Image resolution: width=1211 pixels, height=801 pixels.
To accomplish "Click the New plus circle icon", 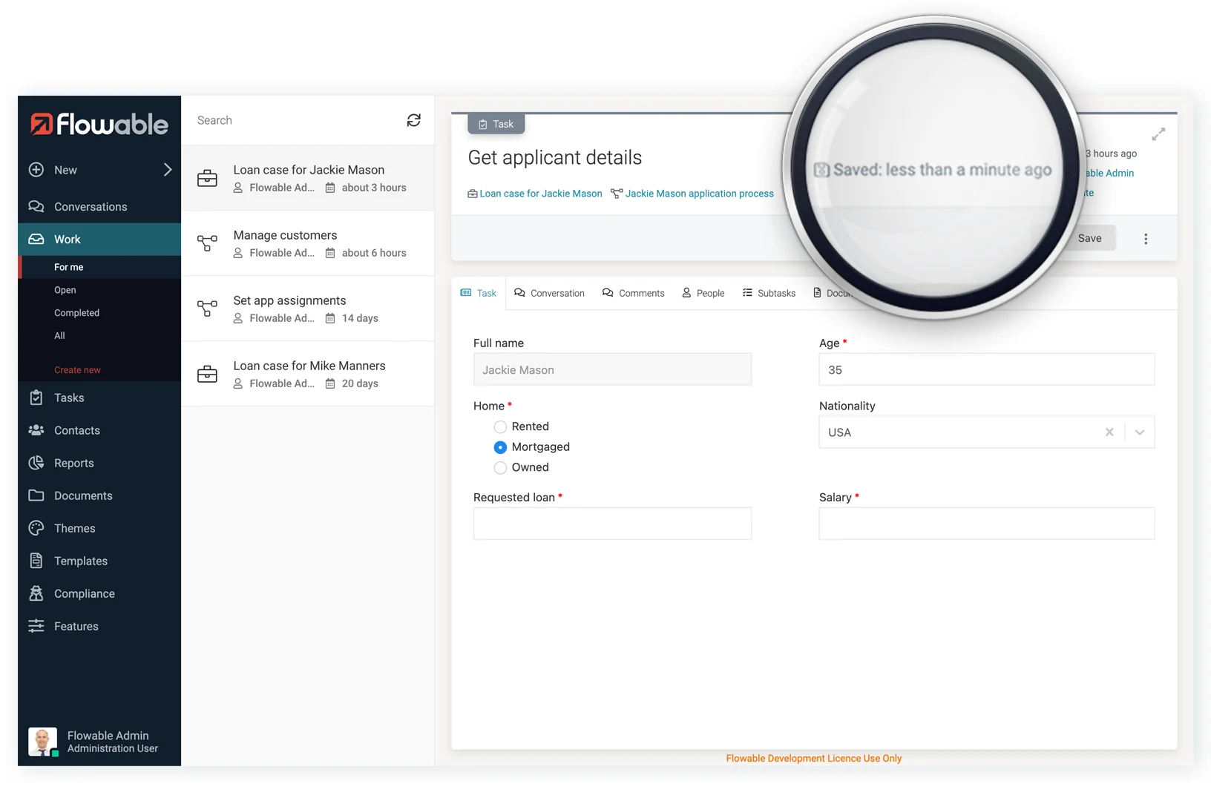I will point(36,170).
